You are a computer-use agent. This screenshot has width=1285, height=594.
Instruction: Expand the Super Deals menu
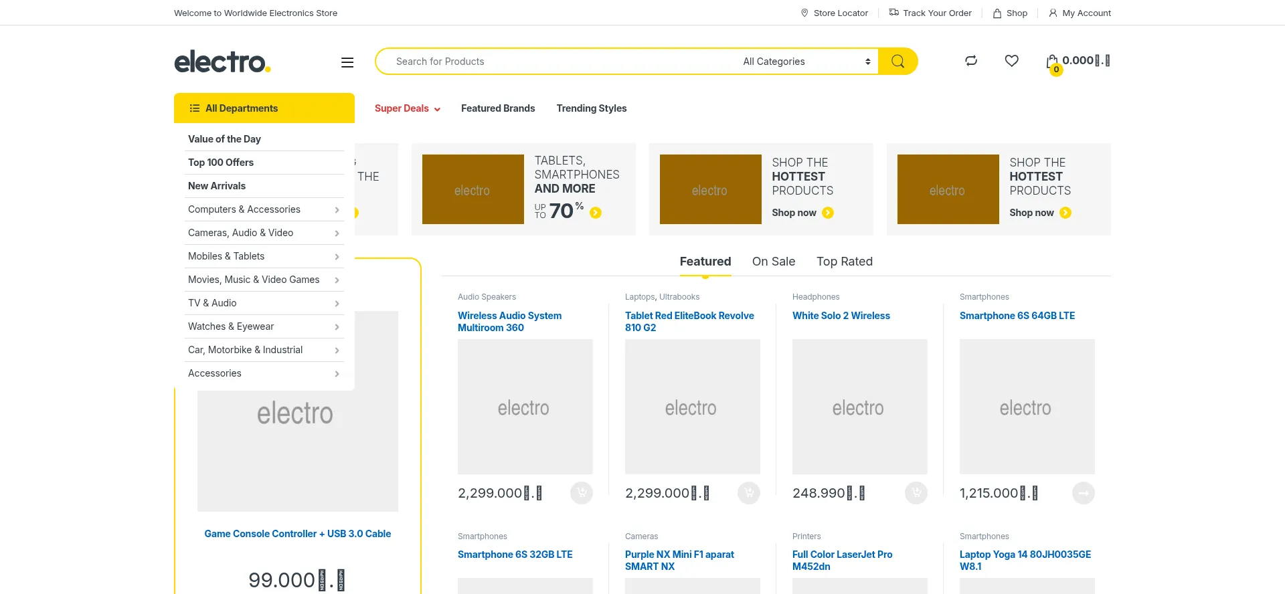[407, 108]
